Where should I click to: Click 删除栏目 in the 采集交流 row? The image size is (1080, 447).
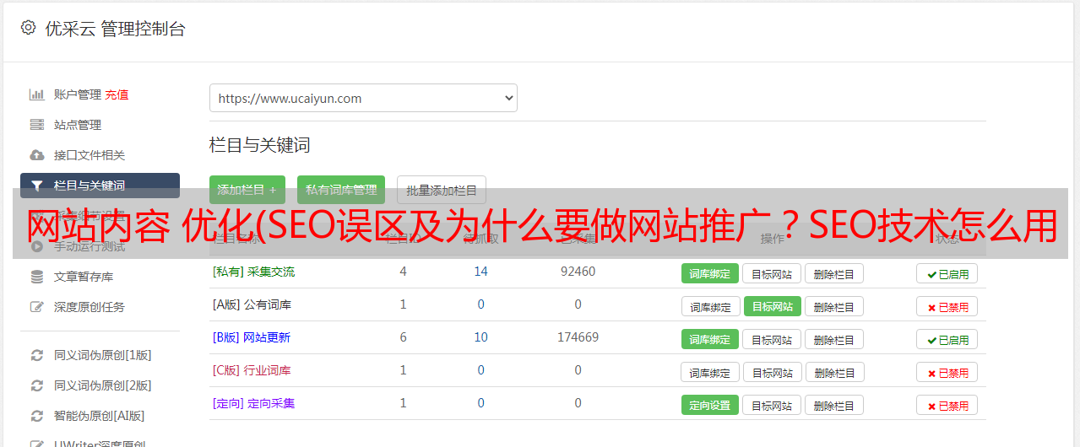tap(834, 273)
